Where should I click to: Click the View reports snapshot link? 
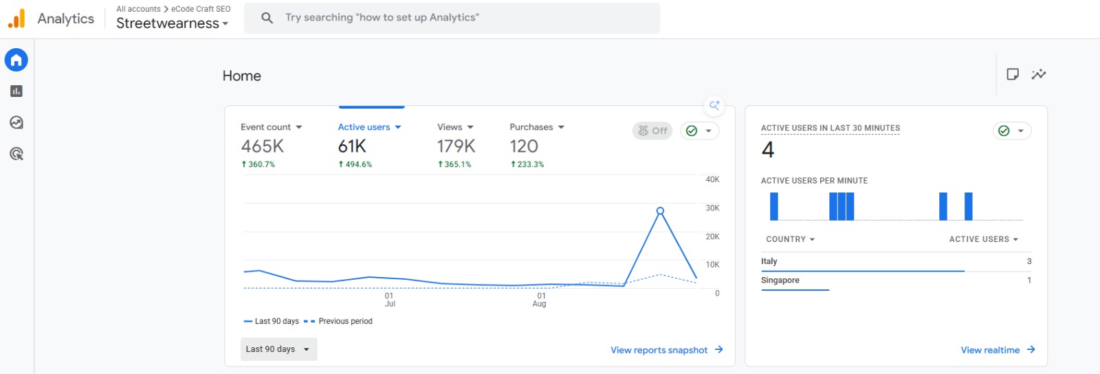point(667,350)
